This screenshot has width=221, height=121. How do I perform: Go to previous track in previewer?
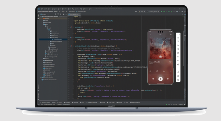[x=153, y=79]
